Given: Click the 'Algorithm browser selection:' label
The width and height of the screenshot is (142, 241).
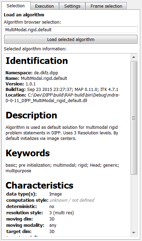Looking at the screenshot, I should click(32, 22).
